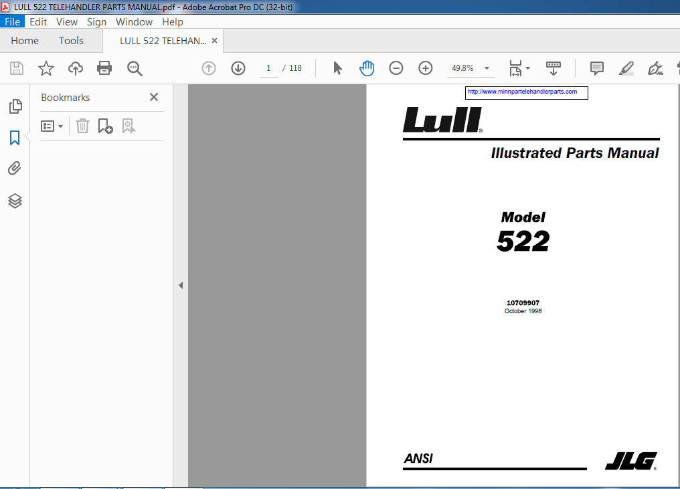
Task: Activate the Hand pan tool
Action: point(367,68)
